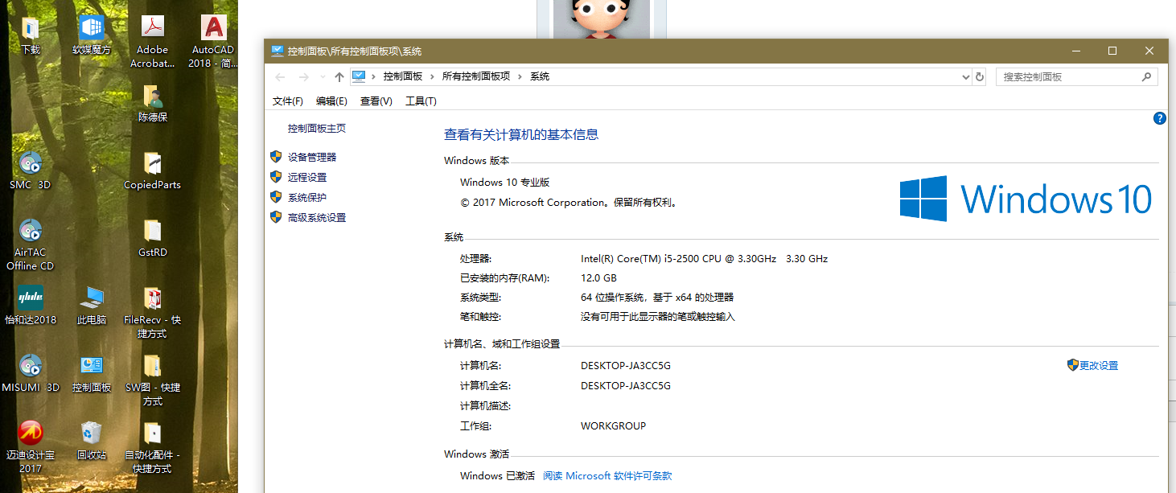Click the search magnifier icon
The height and width of the screenshot is (493, 1176).
(1146, 76)
